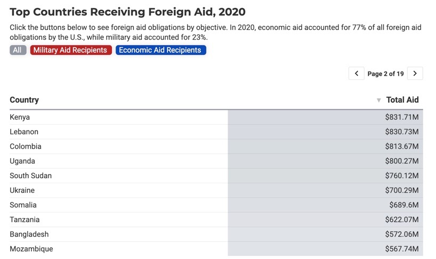Show Economic Aid Recipients
Screen dimensions: 436x259
161,50
